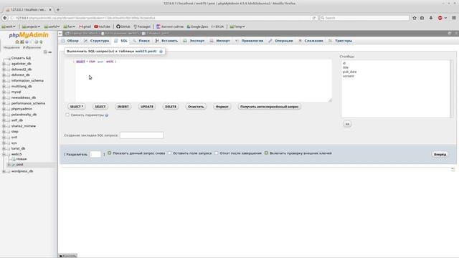
Task: Switch to the Обзор tab
Action: pyautogui.click(x=70, y=41)
